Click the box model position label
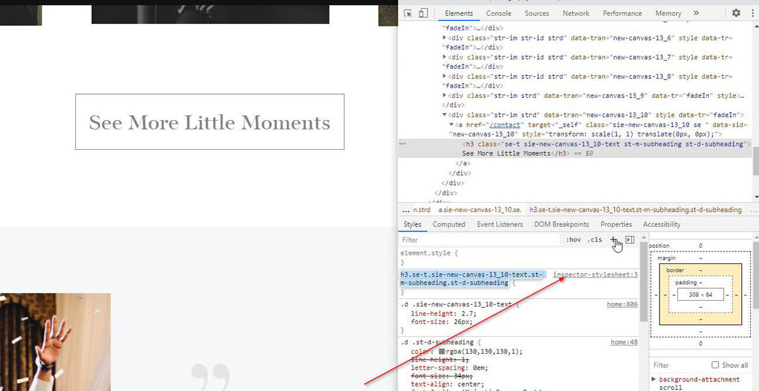Screen dimensions: 759x391 pyautogui.click(x=659, y=246)
